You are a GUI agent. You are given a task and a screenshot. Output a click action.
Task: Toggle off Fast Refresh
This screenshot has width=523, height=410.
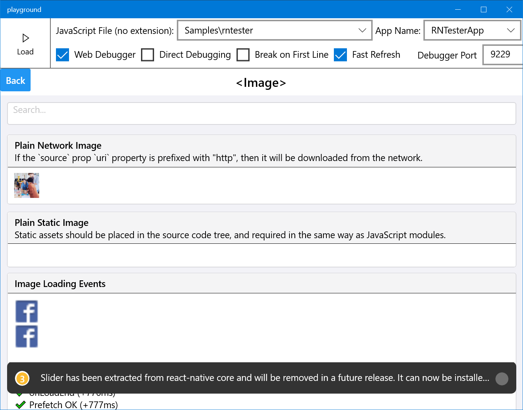click(x=340, y=55)
